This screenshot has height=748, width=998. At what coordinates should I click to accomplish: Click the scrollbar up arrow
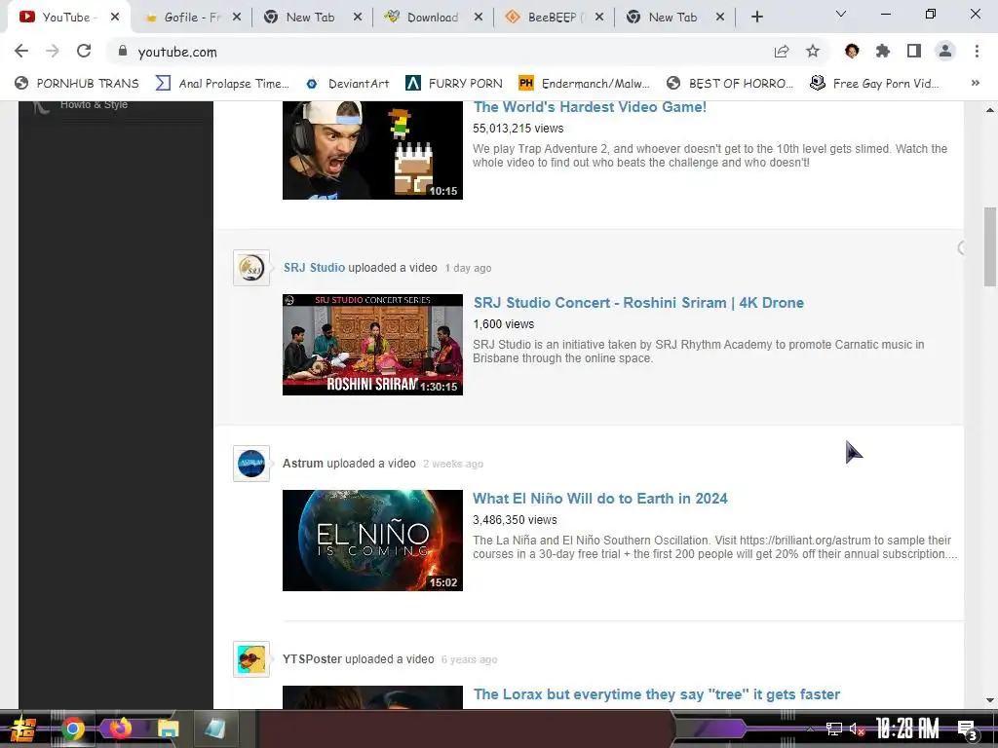990,110
